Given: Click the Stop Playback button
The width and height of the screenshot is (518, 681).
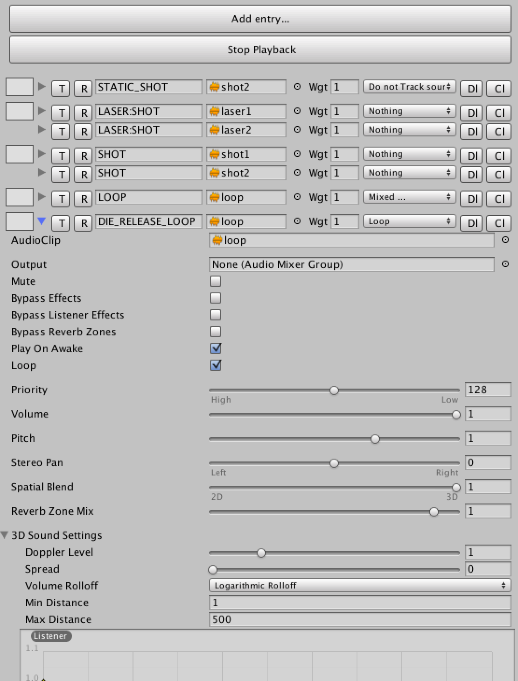Looking at the screenshot, I should [260, 50].
